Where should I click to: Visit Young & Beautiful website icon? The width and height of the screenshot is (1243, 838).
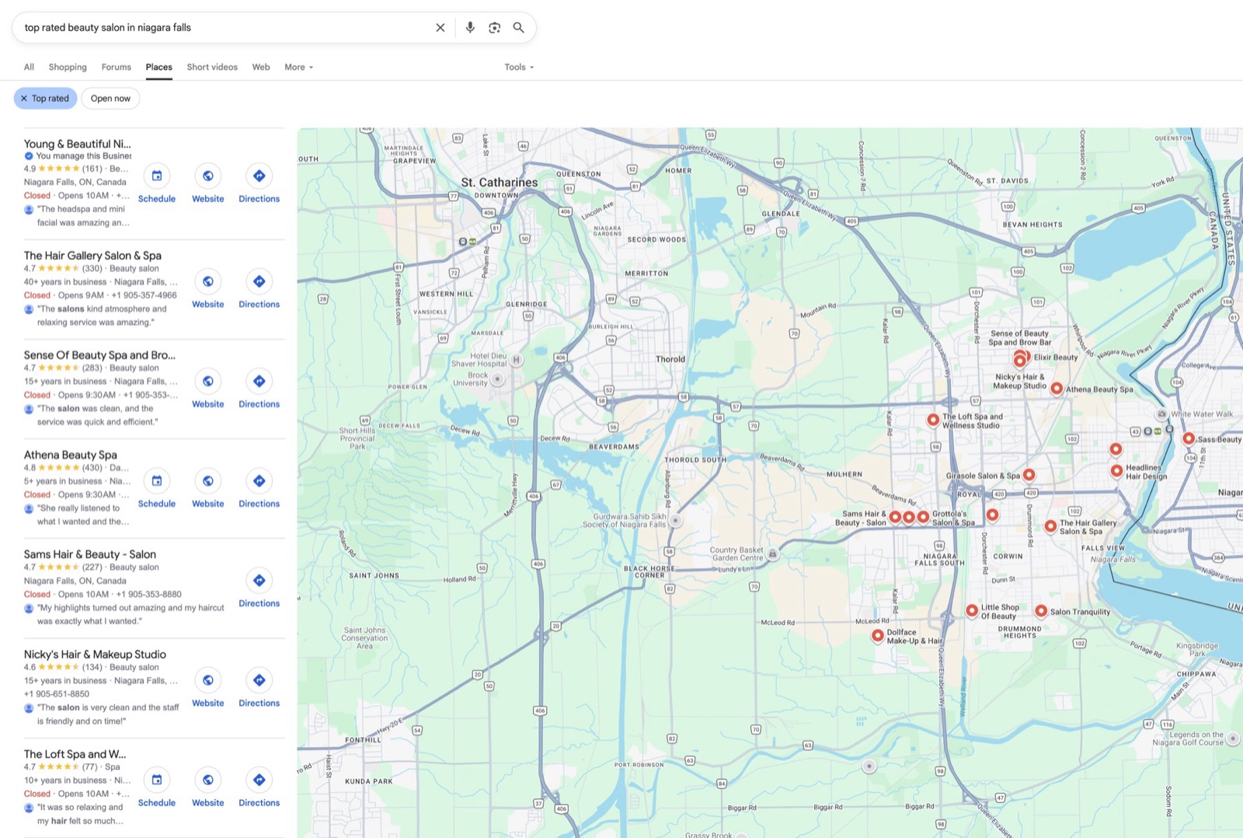(208, 176)
